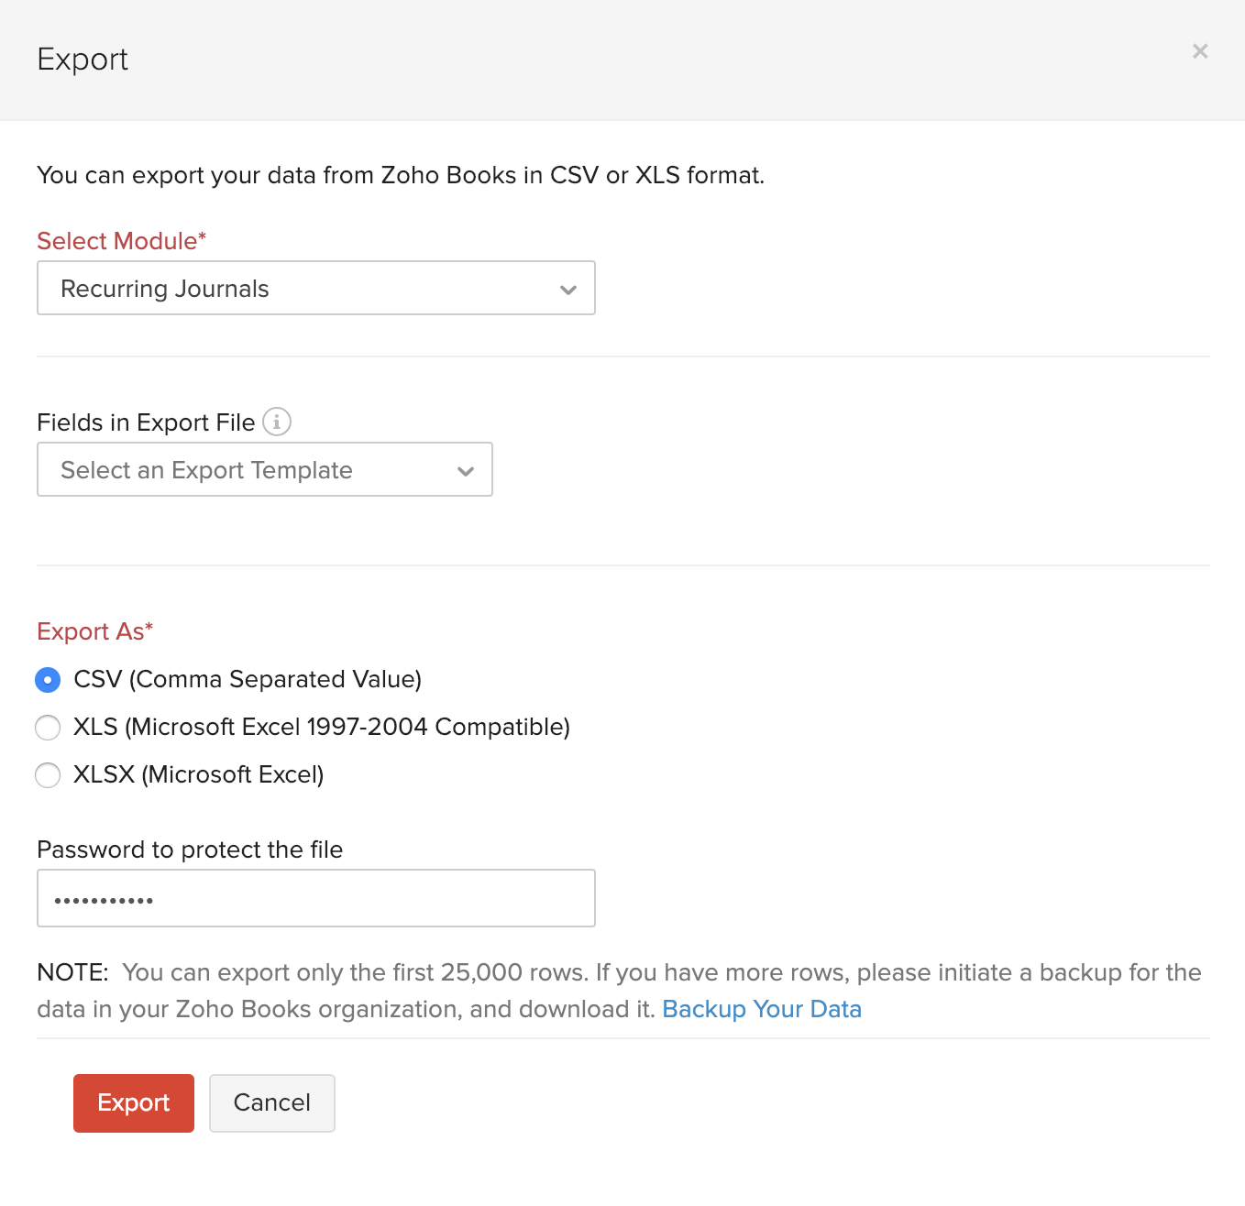This screenshot has height=1206, width=1245.
Task: Click the Export dialog title
Action: [83, 59]
